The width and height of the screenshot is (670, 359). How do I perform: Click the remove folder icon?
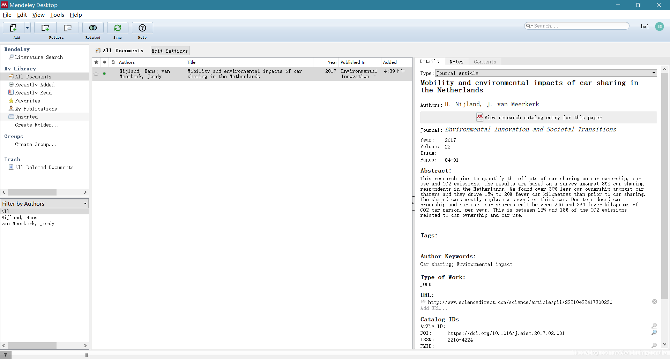(x=68, y=28)
